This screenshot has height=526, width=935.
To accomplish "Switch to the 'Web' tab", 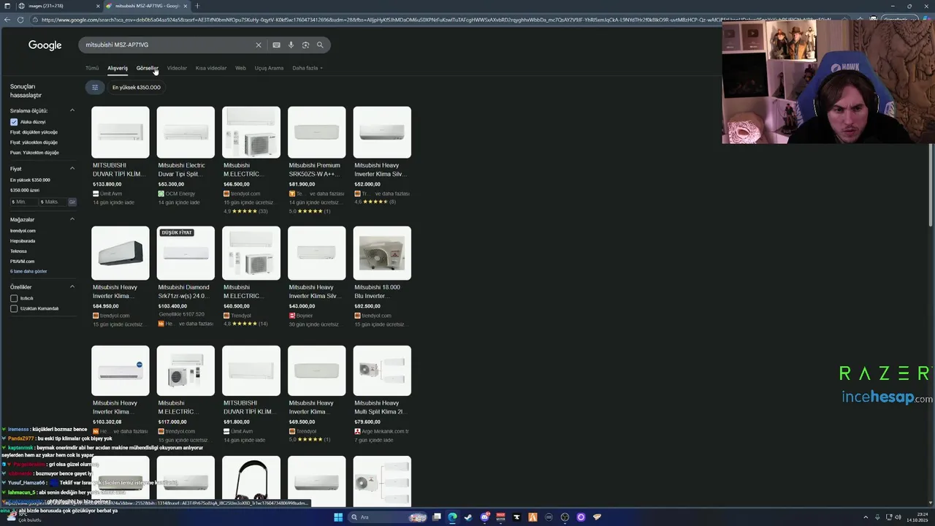I will [240, 68].
